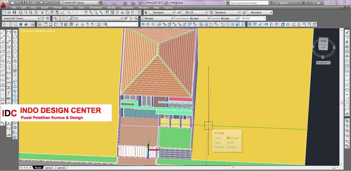The image size is (351, 171).
Task: Click the search binoculars icon
Action: pyautogui.click(x=271, y=3)
